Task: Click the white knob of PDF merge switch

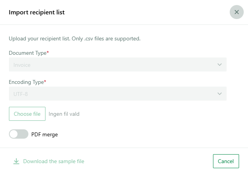Action: 14,134
